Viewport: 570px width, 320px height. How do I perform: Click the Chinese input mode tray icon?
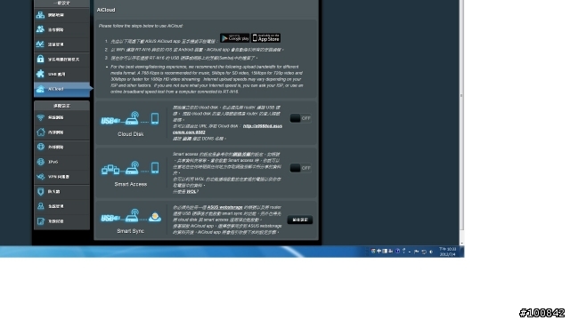(379, 251)
